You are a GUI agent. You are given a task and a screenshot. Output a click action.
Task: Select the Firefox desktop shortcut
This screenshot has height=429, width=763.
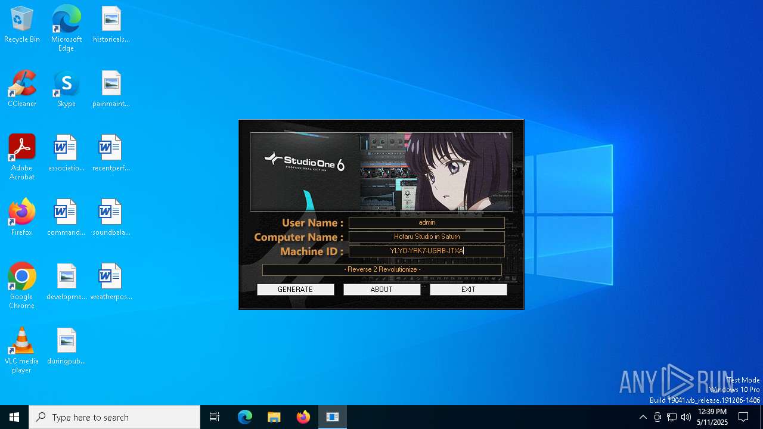click(22, 218)
